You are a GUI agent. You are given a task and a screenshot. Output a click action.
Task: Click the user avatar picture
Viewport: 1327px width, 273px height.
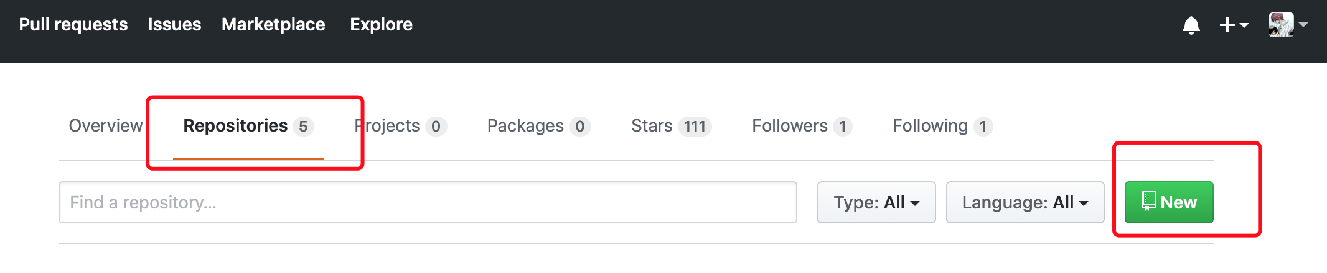[1281, 25]
